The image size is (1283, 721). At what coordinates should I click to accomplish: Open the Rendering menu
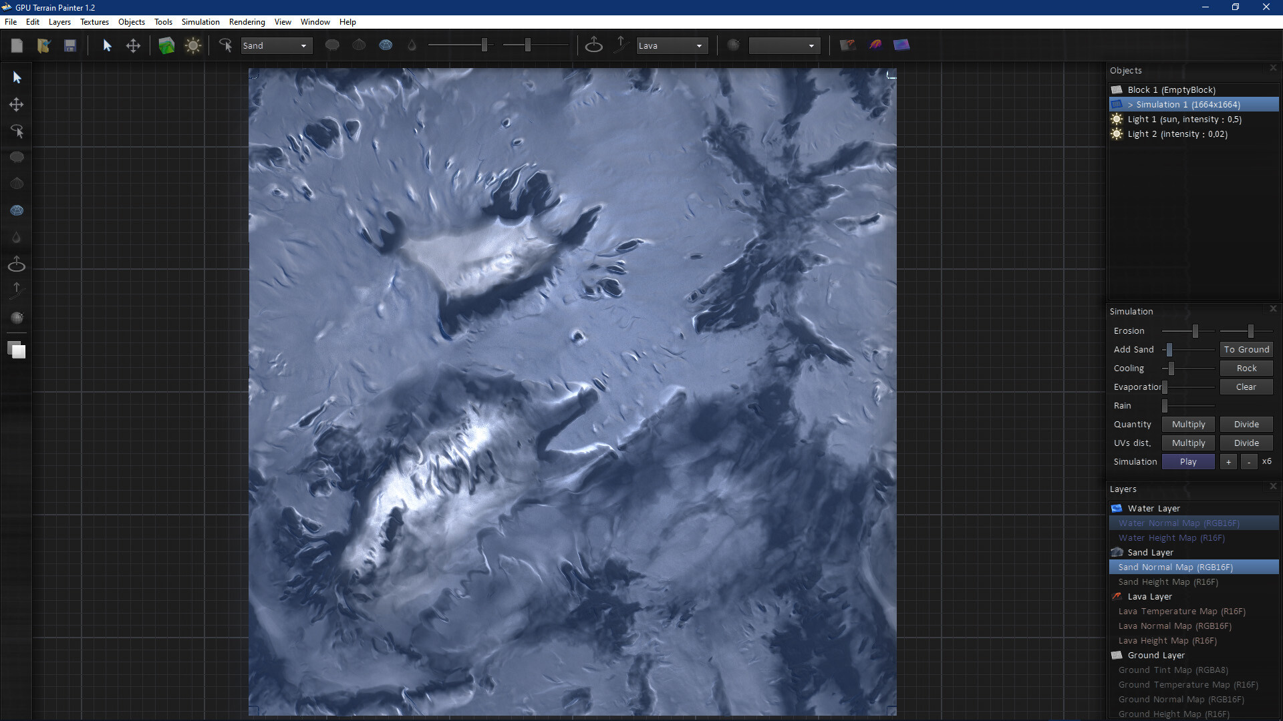247,21
